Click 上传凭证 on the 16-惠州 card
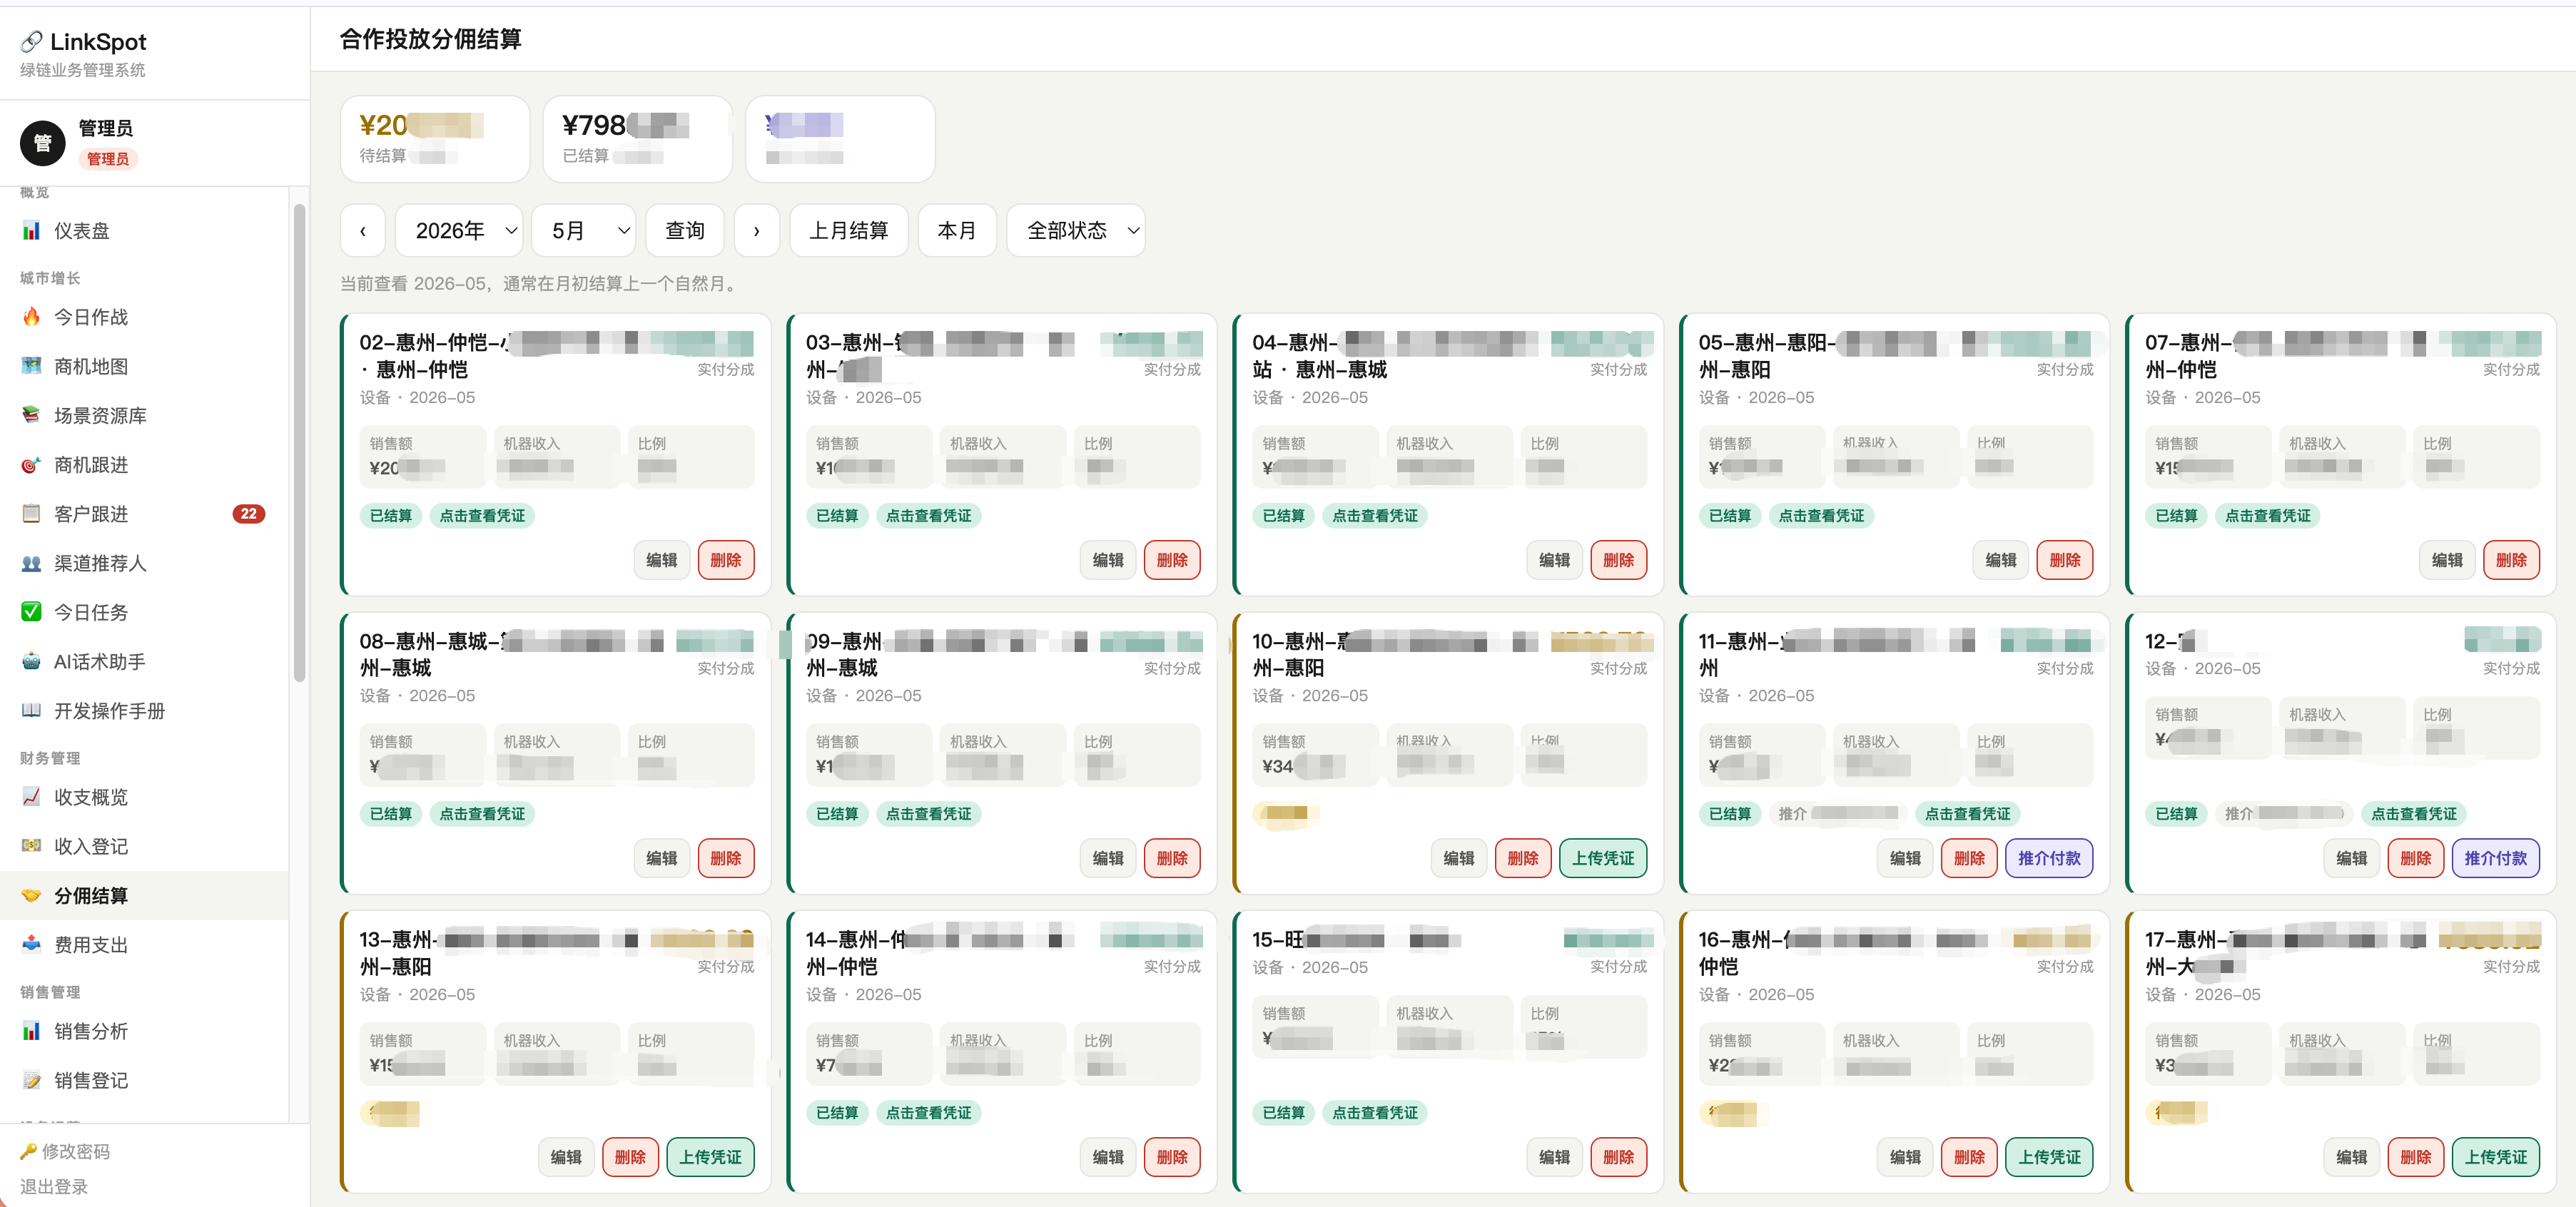This screenshot has width=2576, height=1207. (2049, 1157)
